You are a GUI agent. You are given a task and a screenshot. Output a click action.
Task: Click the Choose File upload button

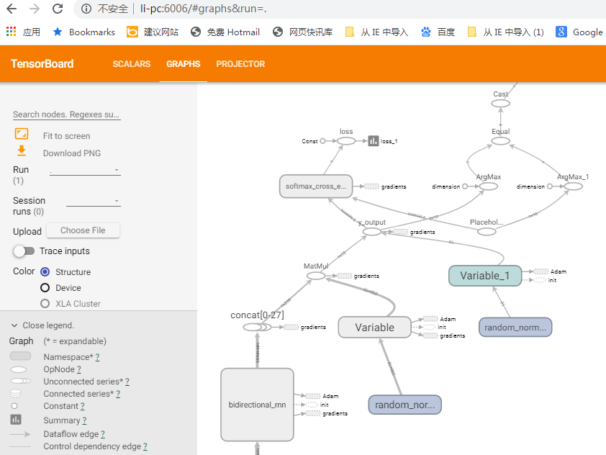(x=82, y=230)
